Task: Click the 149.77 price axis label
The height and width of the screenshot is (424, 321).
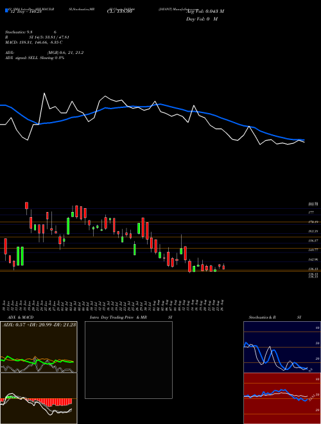Action: tap(313, 250)
